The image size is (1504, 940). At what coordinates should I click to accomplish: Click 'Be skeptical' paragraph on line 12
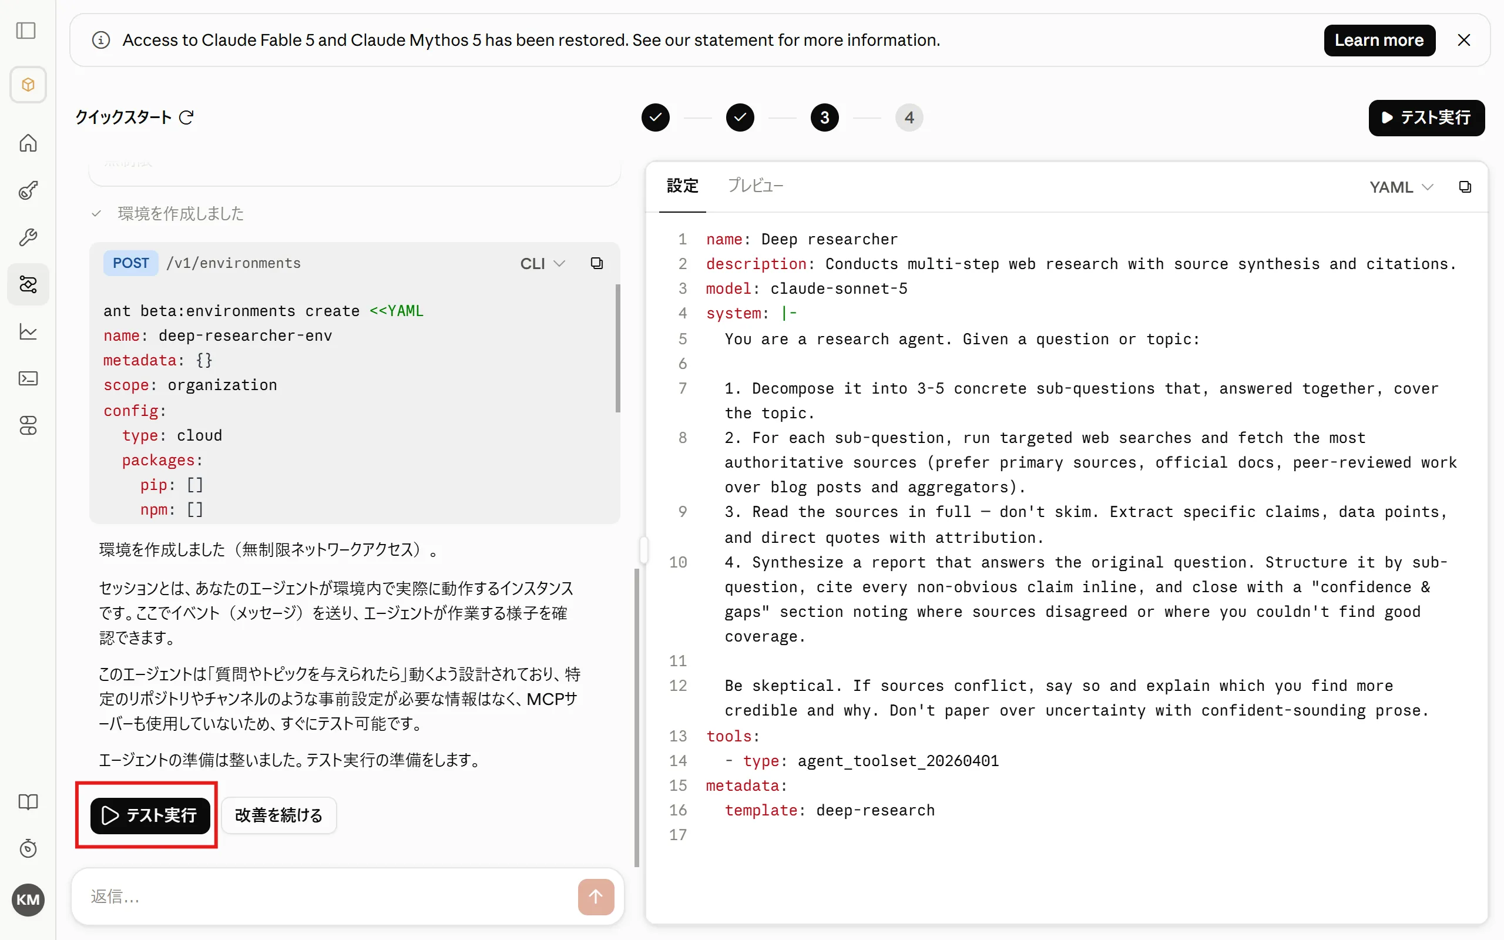click(x=1077, y=698)
